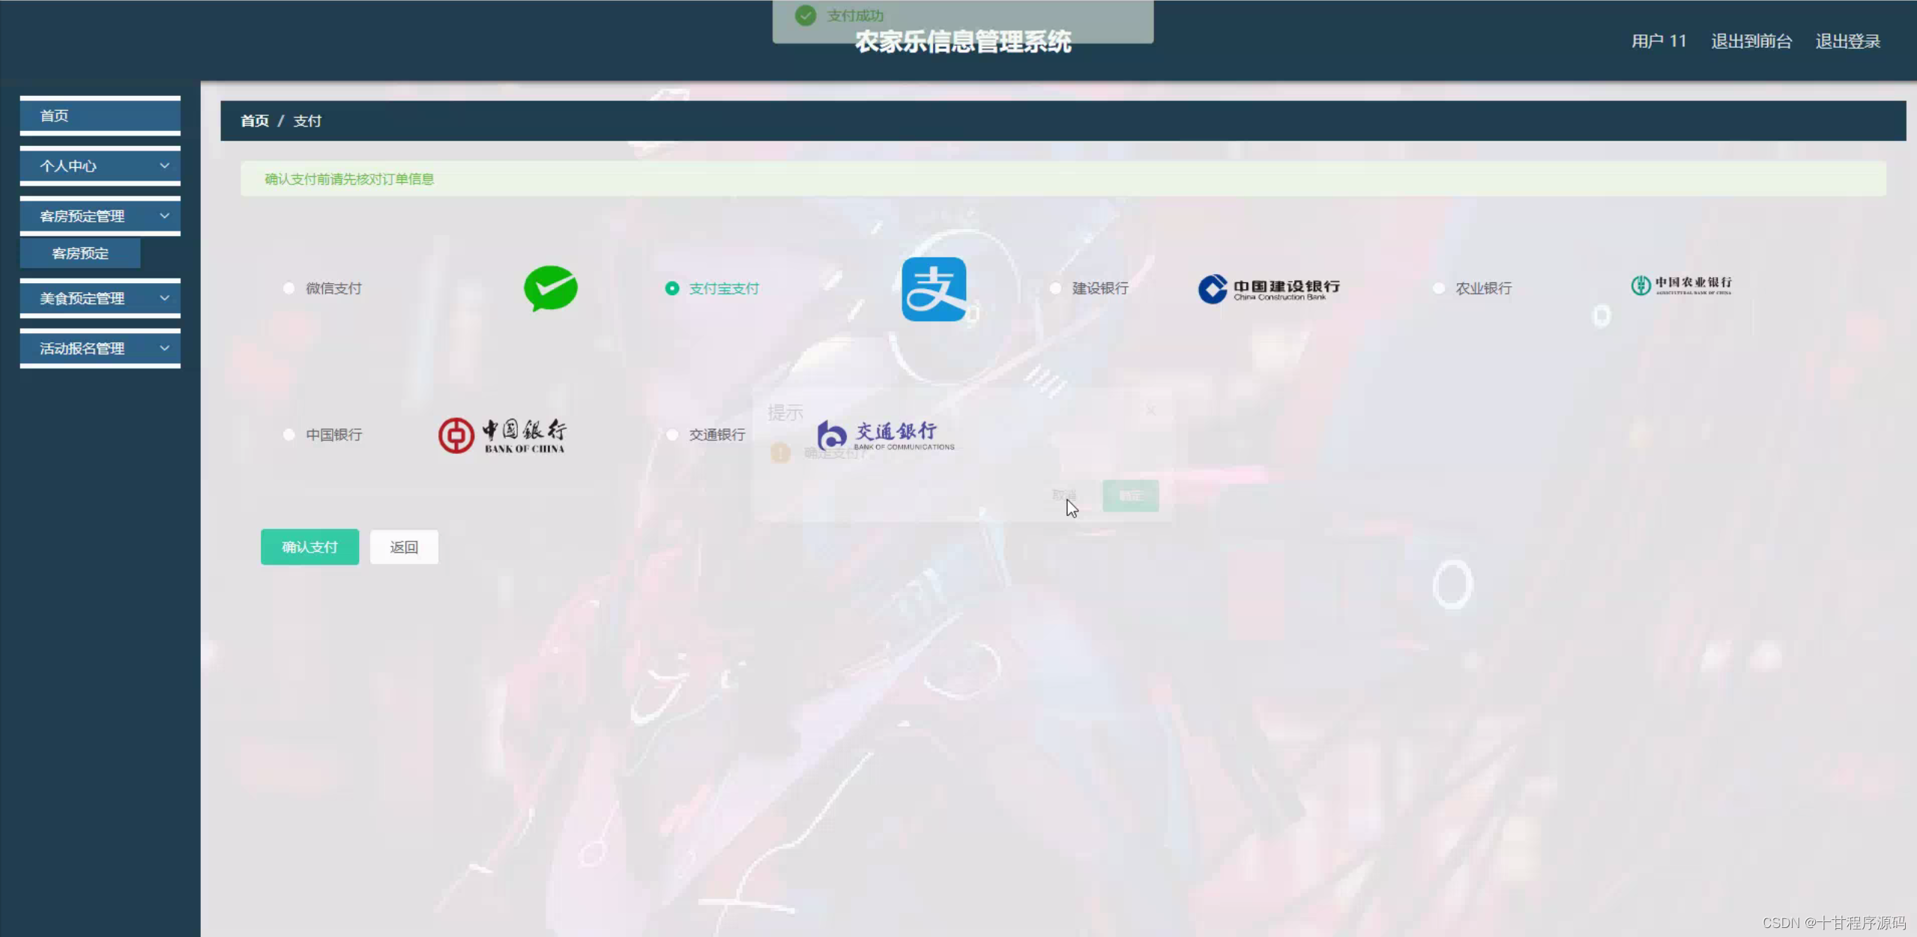
Task: Select the 交通银行 radio button
Action: 672,434
